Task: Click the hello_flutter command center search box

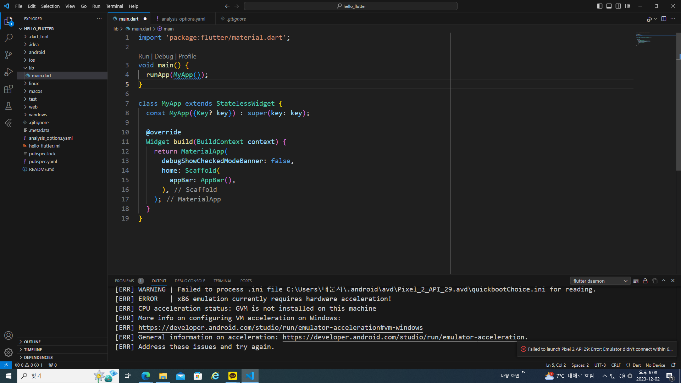Action: click(351, 6)
